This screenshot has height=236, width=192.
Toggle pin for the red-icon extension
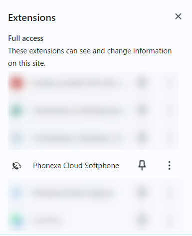point(142,83)
